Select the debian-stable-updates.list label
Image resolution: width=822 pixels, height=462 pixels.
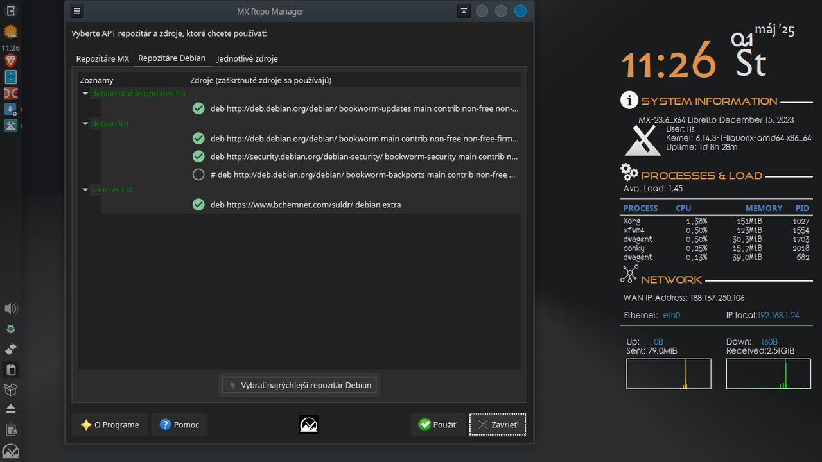[139, 94]
